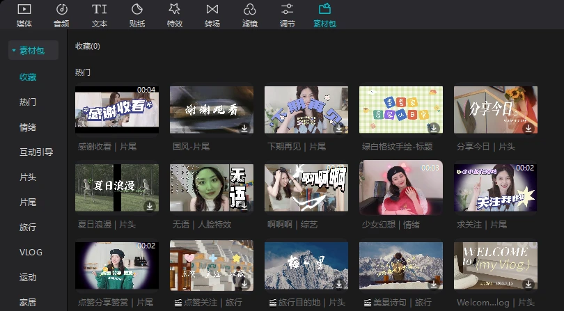Download the 国风-片尾 template via arrow icon
The width and height of the screenshot is (564, 311).
point(244,128)
